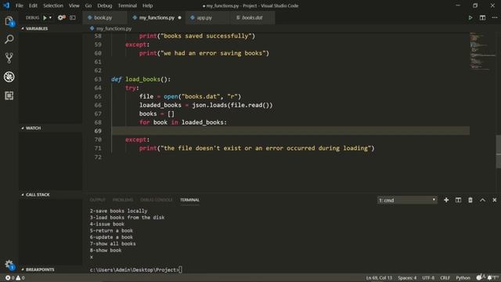This screenshot has width=501, height=282.
Task: Open the Extensions view
Action: [x=9, y=96]
